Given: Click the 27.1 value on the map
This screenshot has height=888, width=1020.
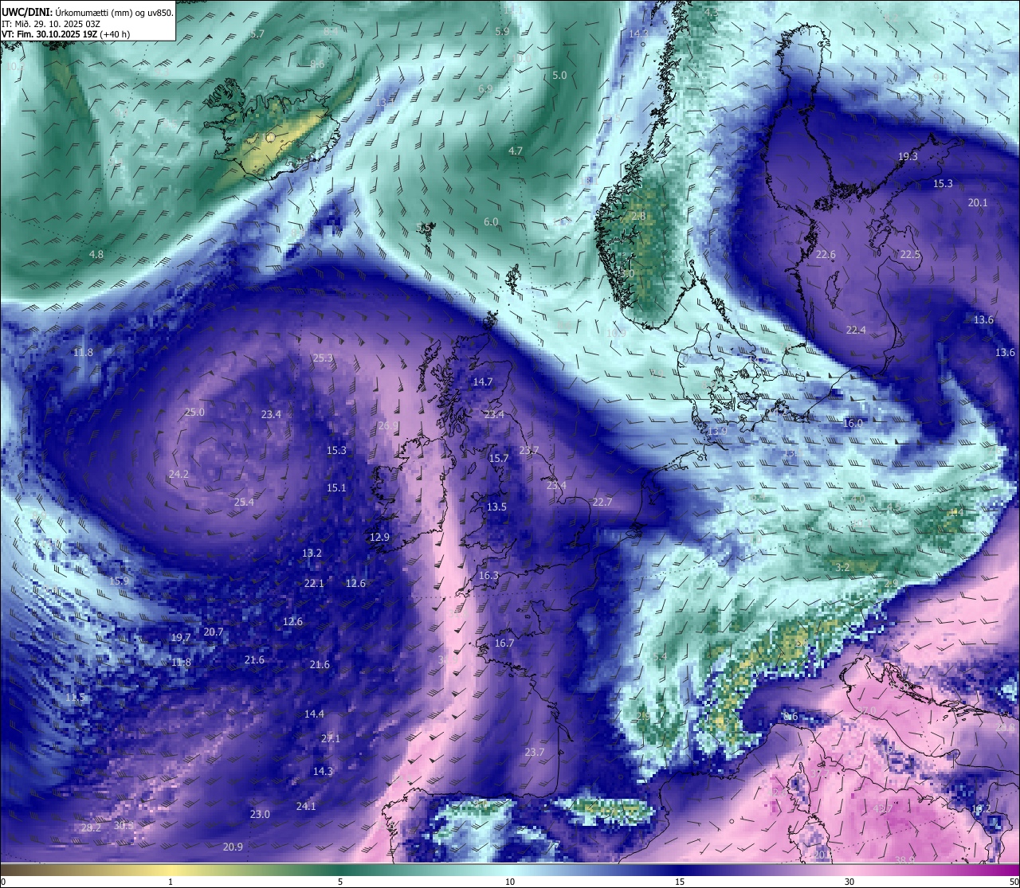Looking at the screenshot, I should tap(330, 739).
